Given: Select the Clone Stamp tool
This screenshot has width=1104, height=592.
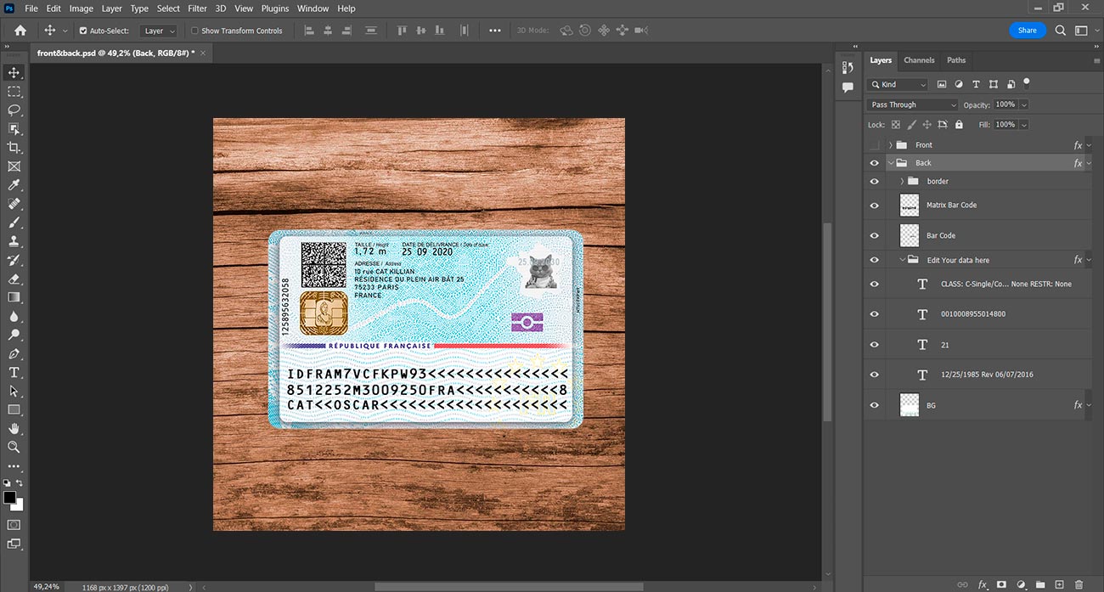Looking at the screenshot, I should pos(14,241).
